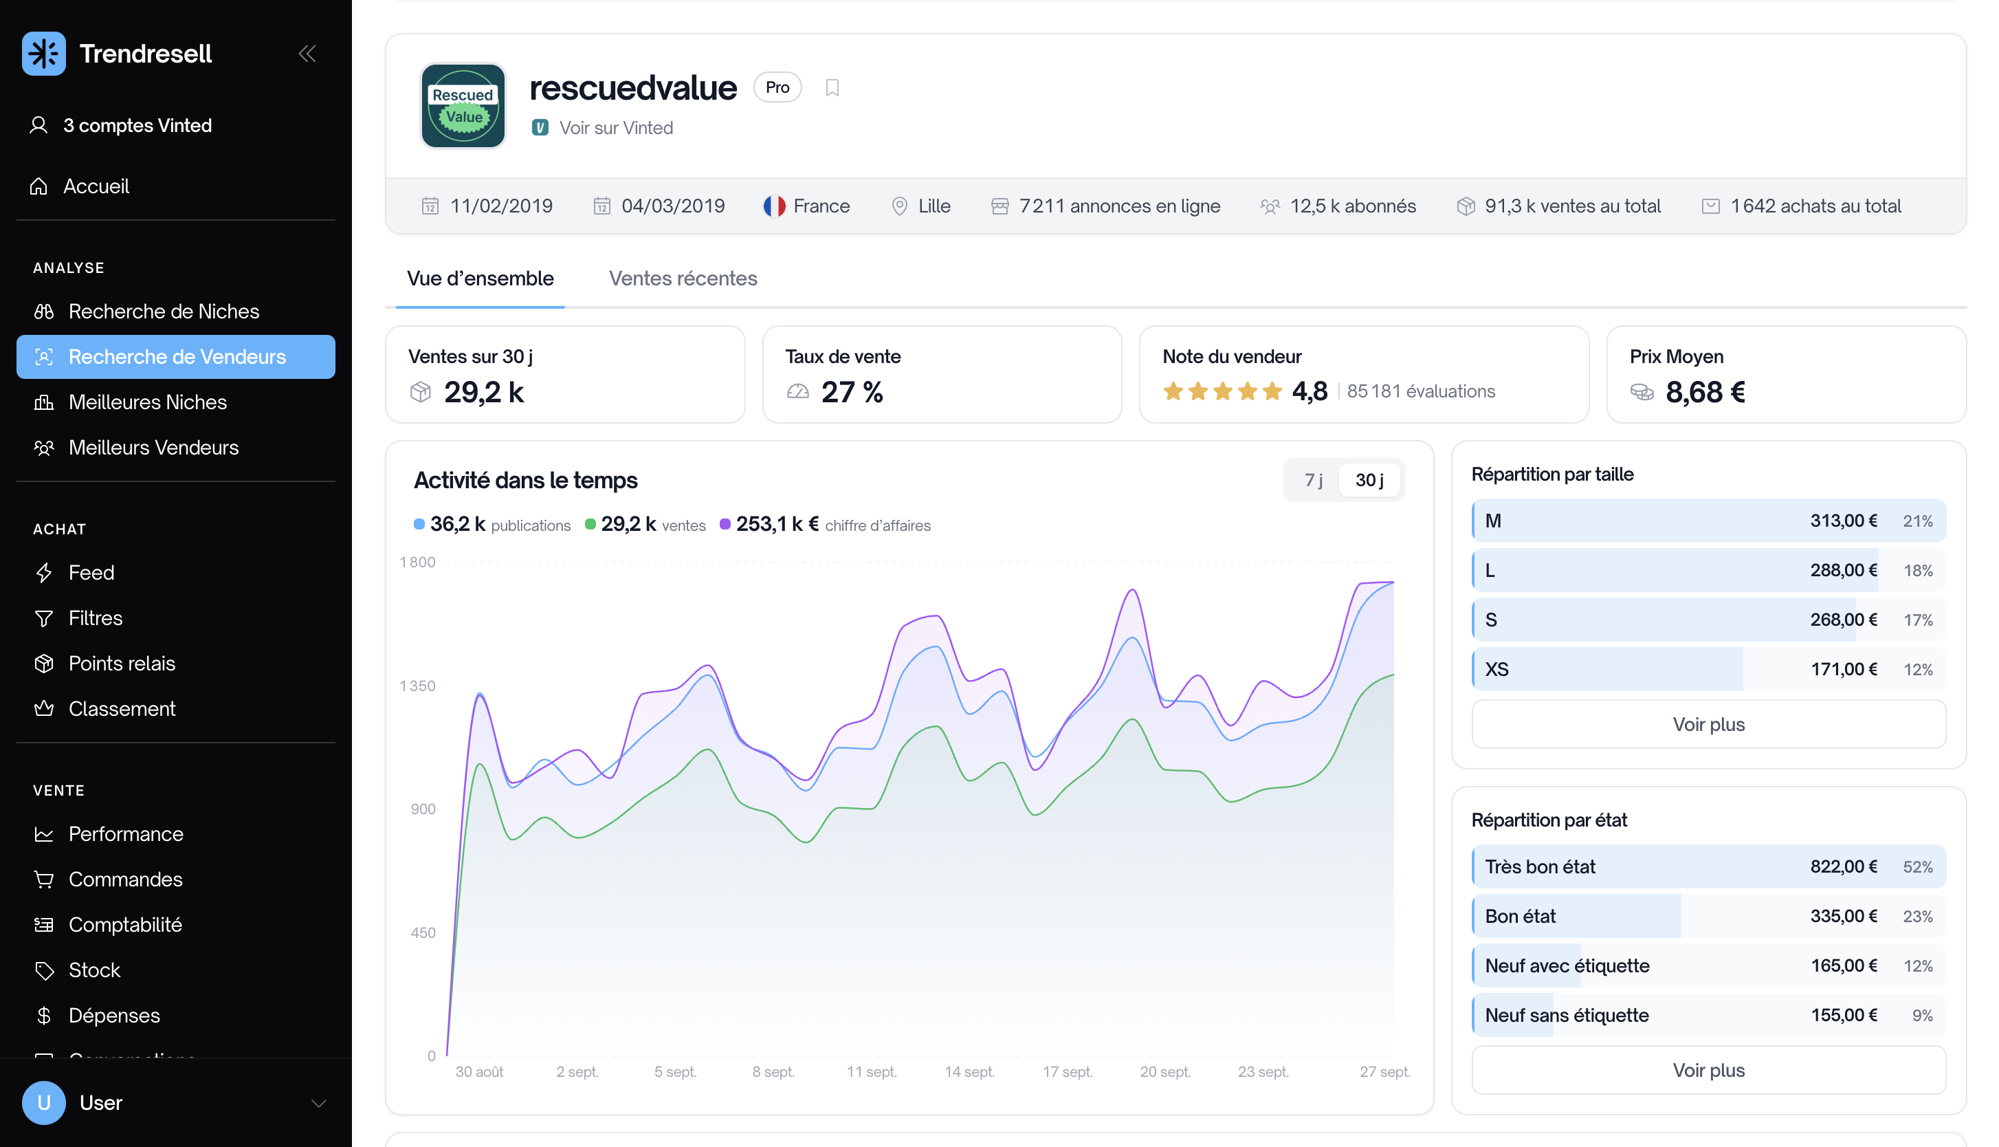Open Comptabilité ledger icon
Image resolution: width=1999 pixels, height=1147 pixels.
(44, 925)
